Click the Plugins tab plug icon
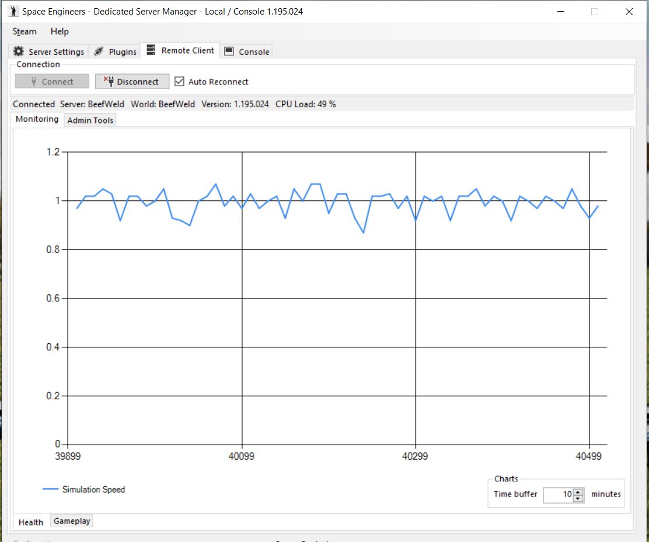 pyautogui.click(x=99, y=51)
